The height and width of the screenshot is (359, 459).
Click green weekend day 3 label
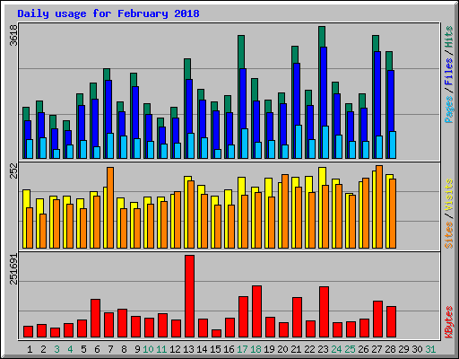click(56, 349)
